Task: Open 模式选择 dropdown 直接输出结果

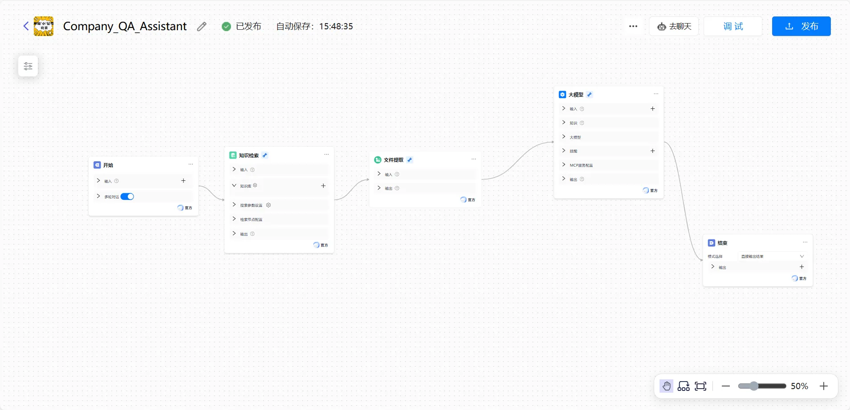Action: 772,256
